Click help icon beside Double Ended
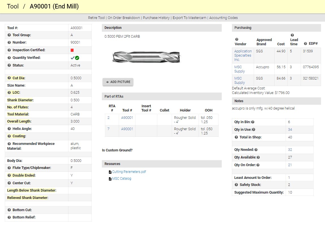The height and width of the screenshot is (225, 325). click(x=9, y=175)
